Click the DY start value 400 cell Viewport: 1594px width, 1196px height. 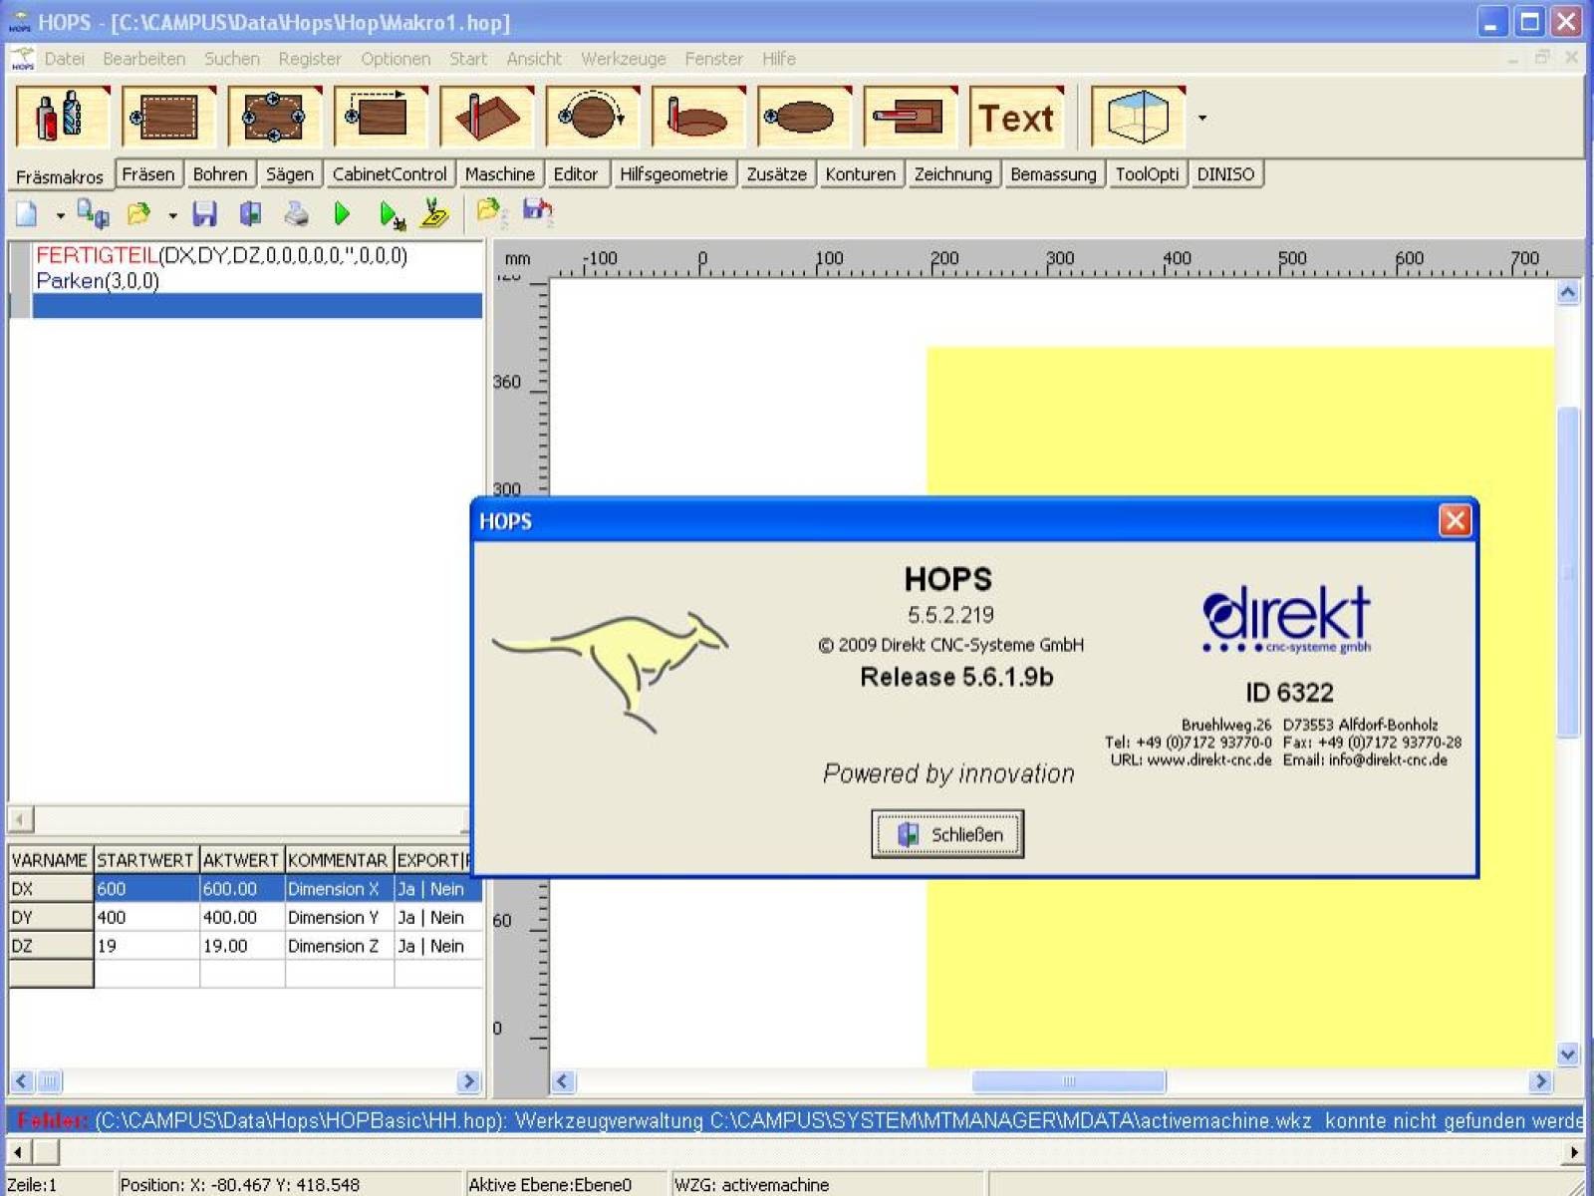coord(146,917)
